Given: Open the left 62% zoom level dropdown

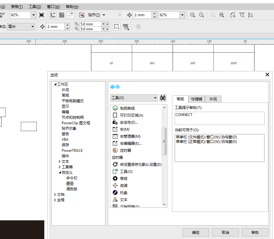Looking at the screenshot, I should pyautogui.click(x=34, y=15).
